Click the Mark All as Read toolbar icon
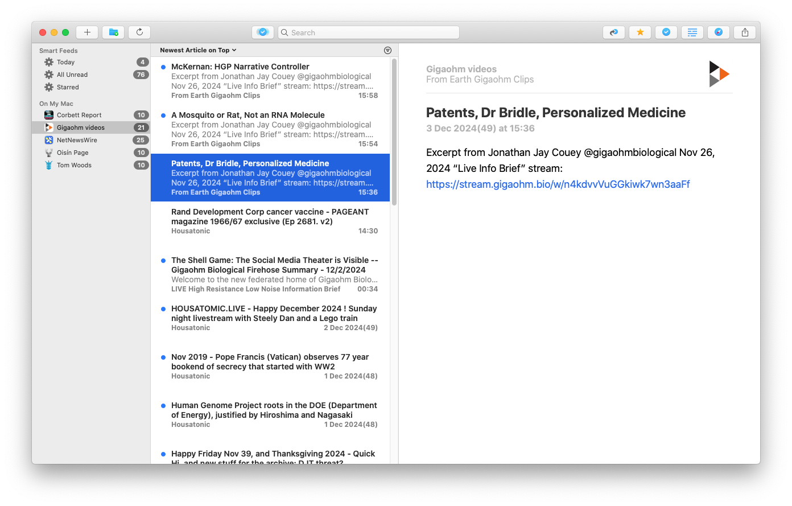 pos(263,32)
